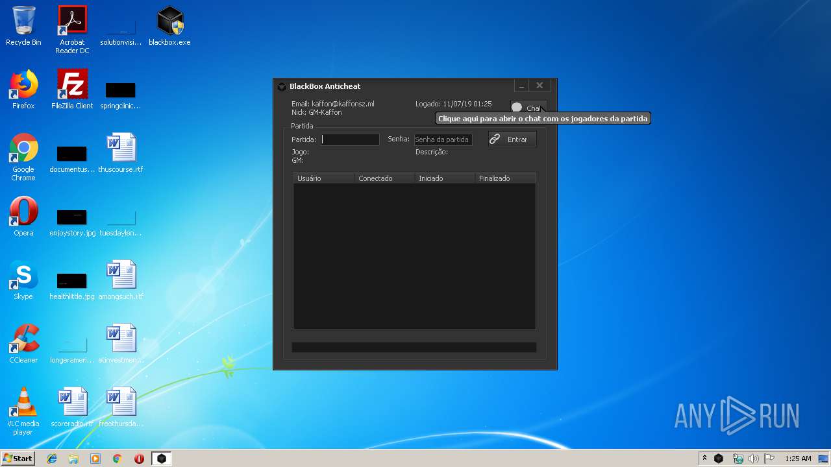Select the Google Chrome desktop shortcut
This screenshot has height=467, width=831.
(x=23, y=157)
